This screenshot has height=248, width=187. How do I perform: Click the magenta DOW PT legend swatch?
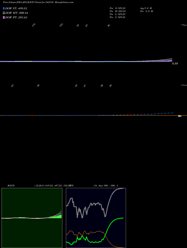pos(4,17)
